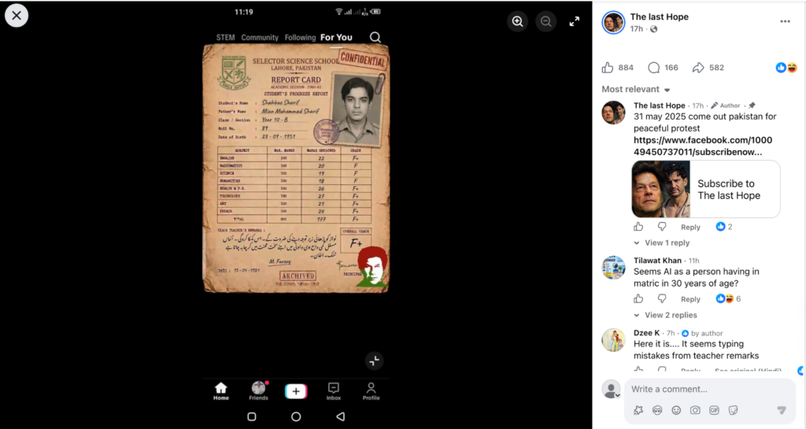Image resolution: width=806 pixels, height=429 pixels.
Task: Tap TikTok search magnifier icon
Action: (375, 37)
